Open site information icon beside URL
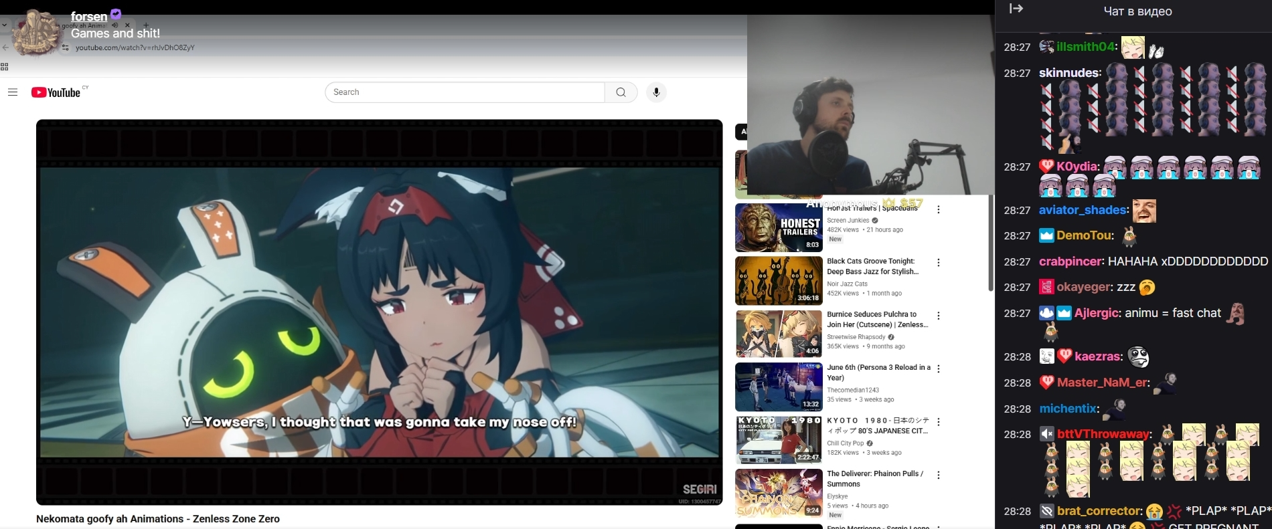 (66, 47)
